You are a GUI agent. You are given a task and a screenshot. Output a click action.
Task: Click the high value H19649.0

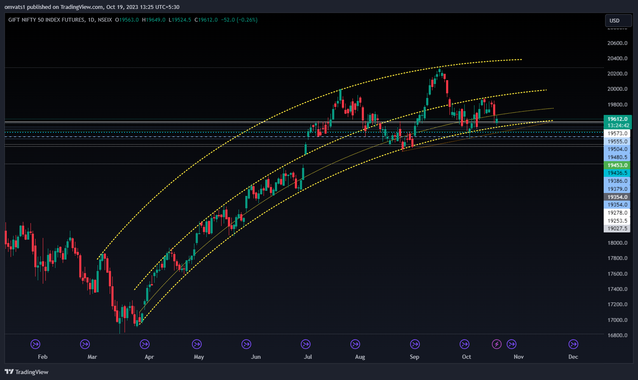click(x=154, y=20)
